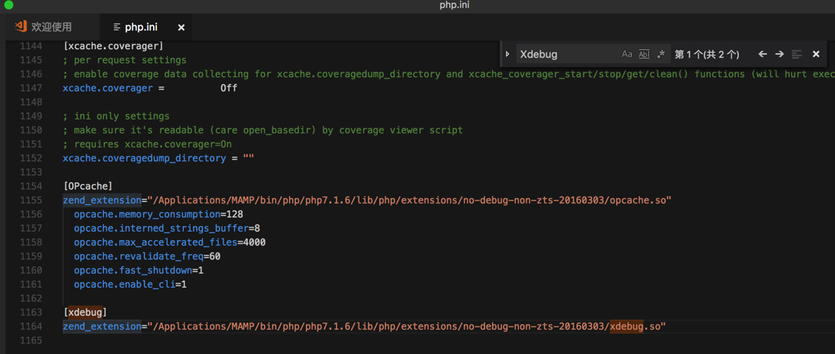Screen dimensions: 835x354
Task: Click the 'enable coverage data collecting' comment
Action: pos(448,74)
